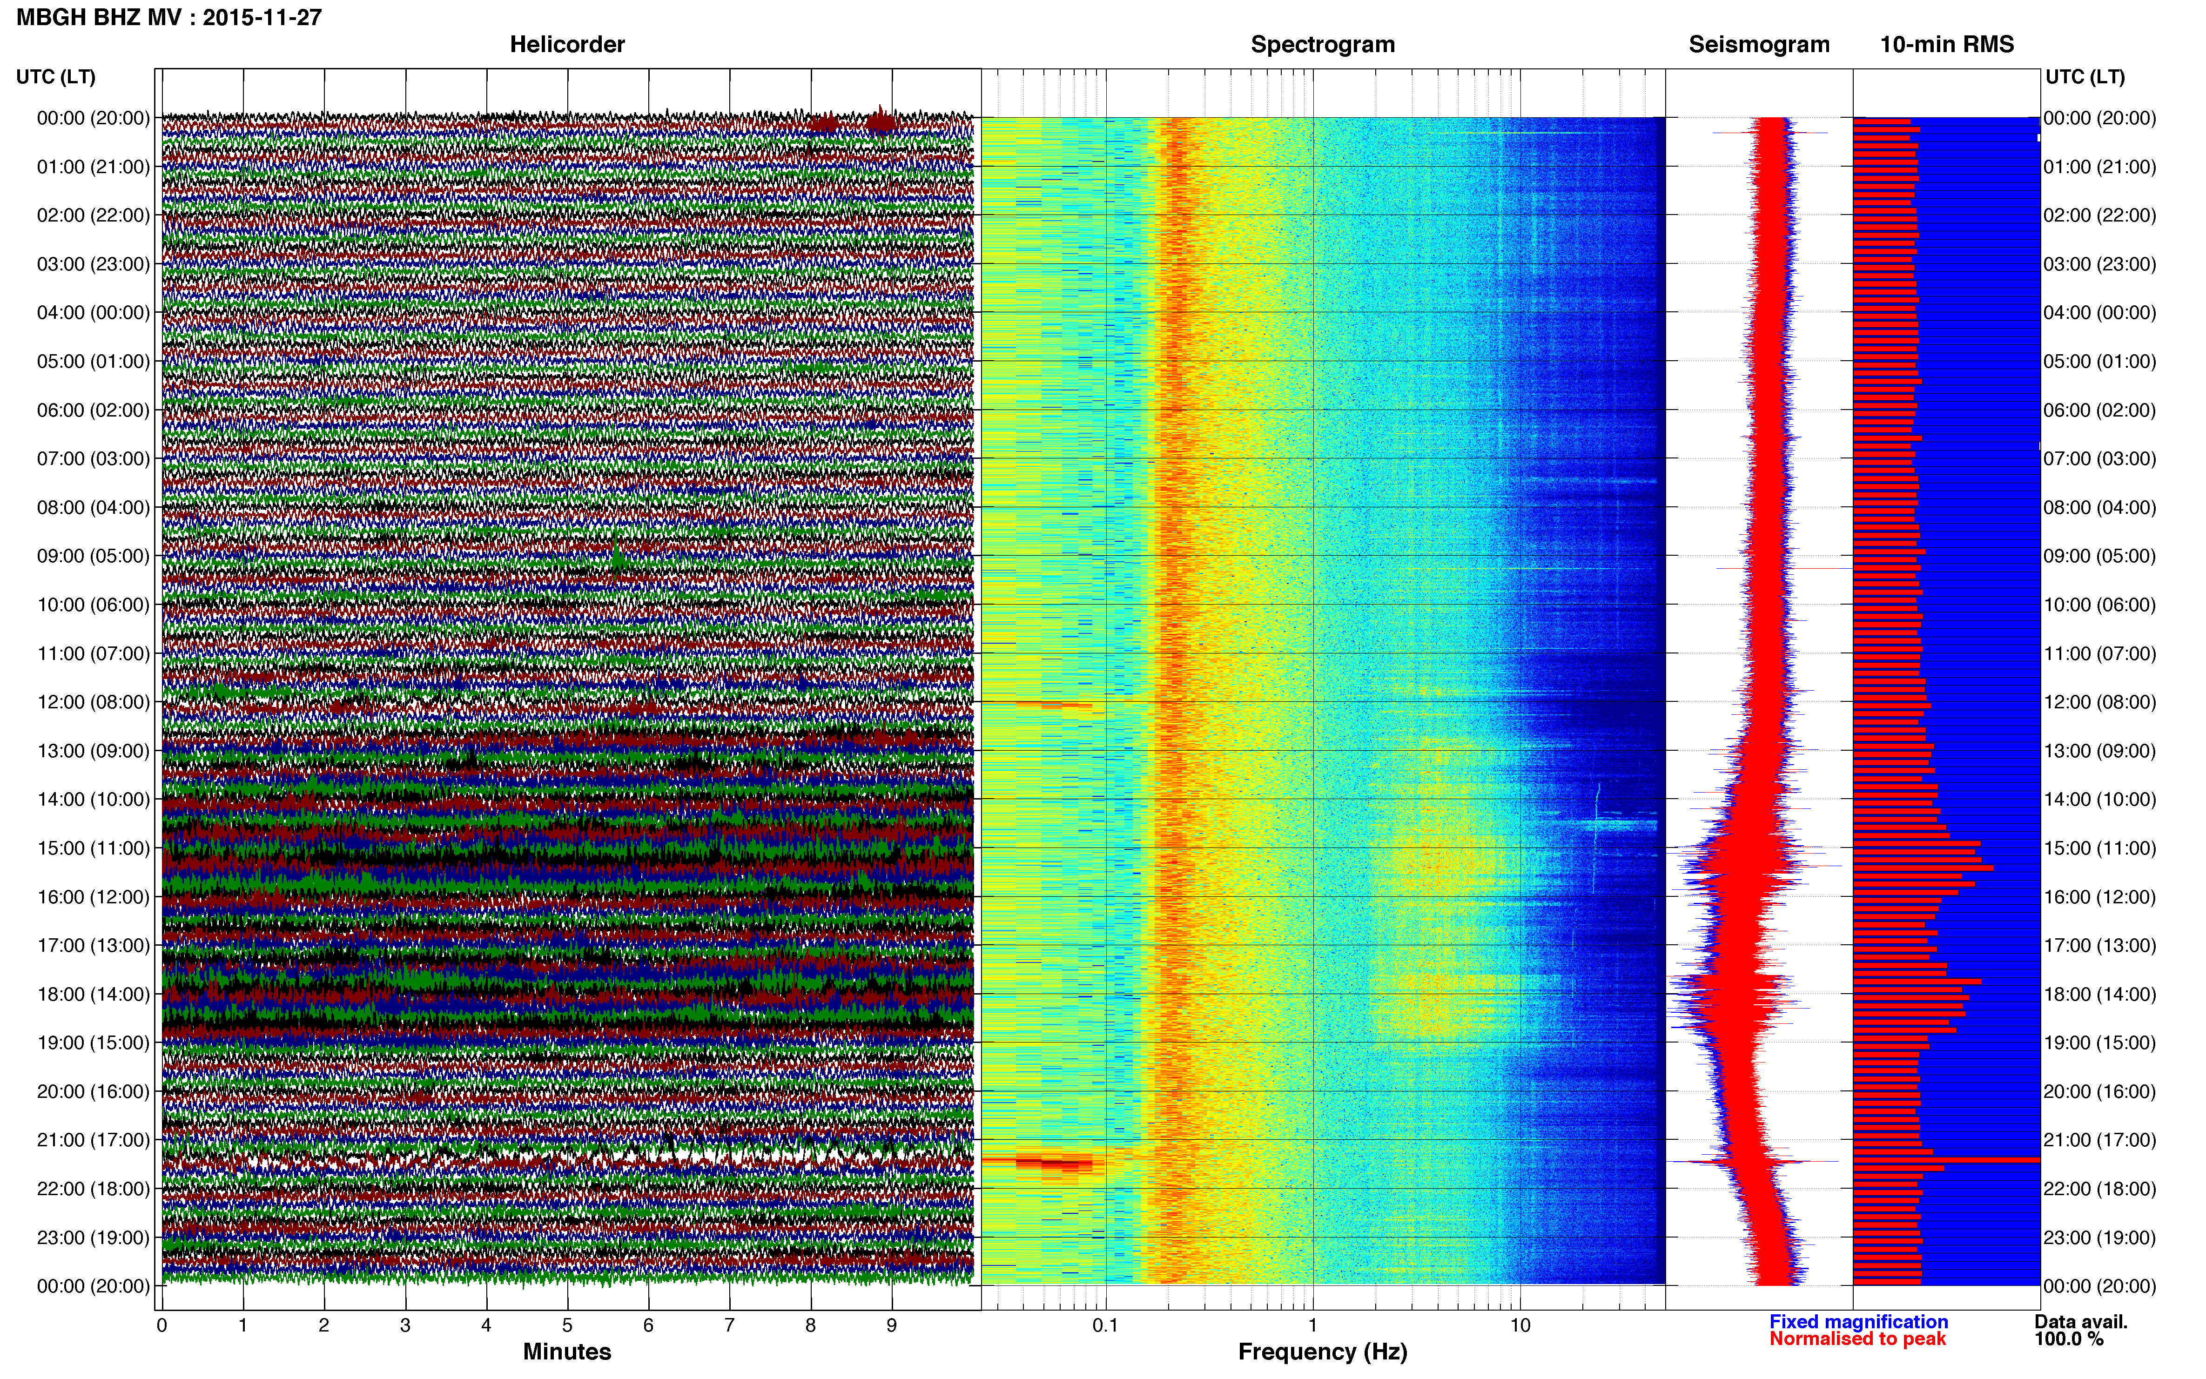Image resolution: width=2206 pixels, height=1379 pixels.
Task: Click the left 03:00 (23:00) time label
Action: click(x=93, y=264)
